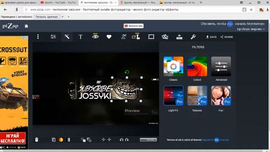Open the three-dot more options menu
270x152 pixels.
[x=38, y=37]
